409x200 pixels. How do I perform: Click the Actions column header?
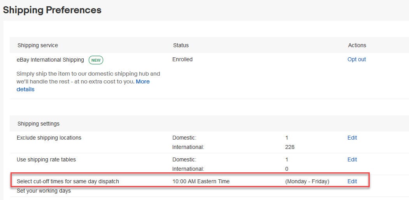coord(357,45)
